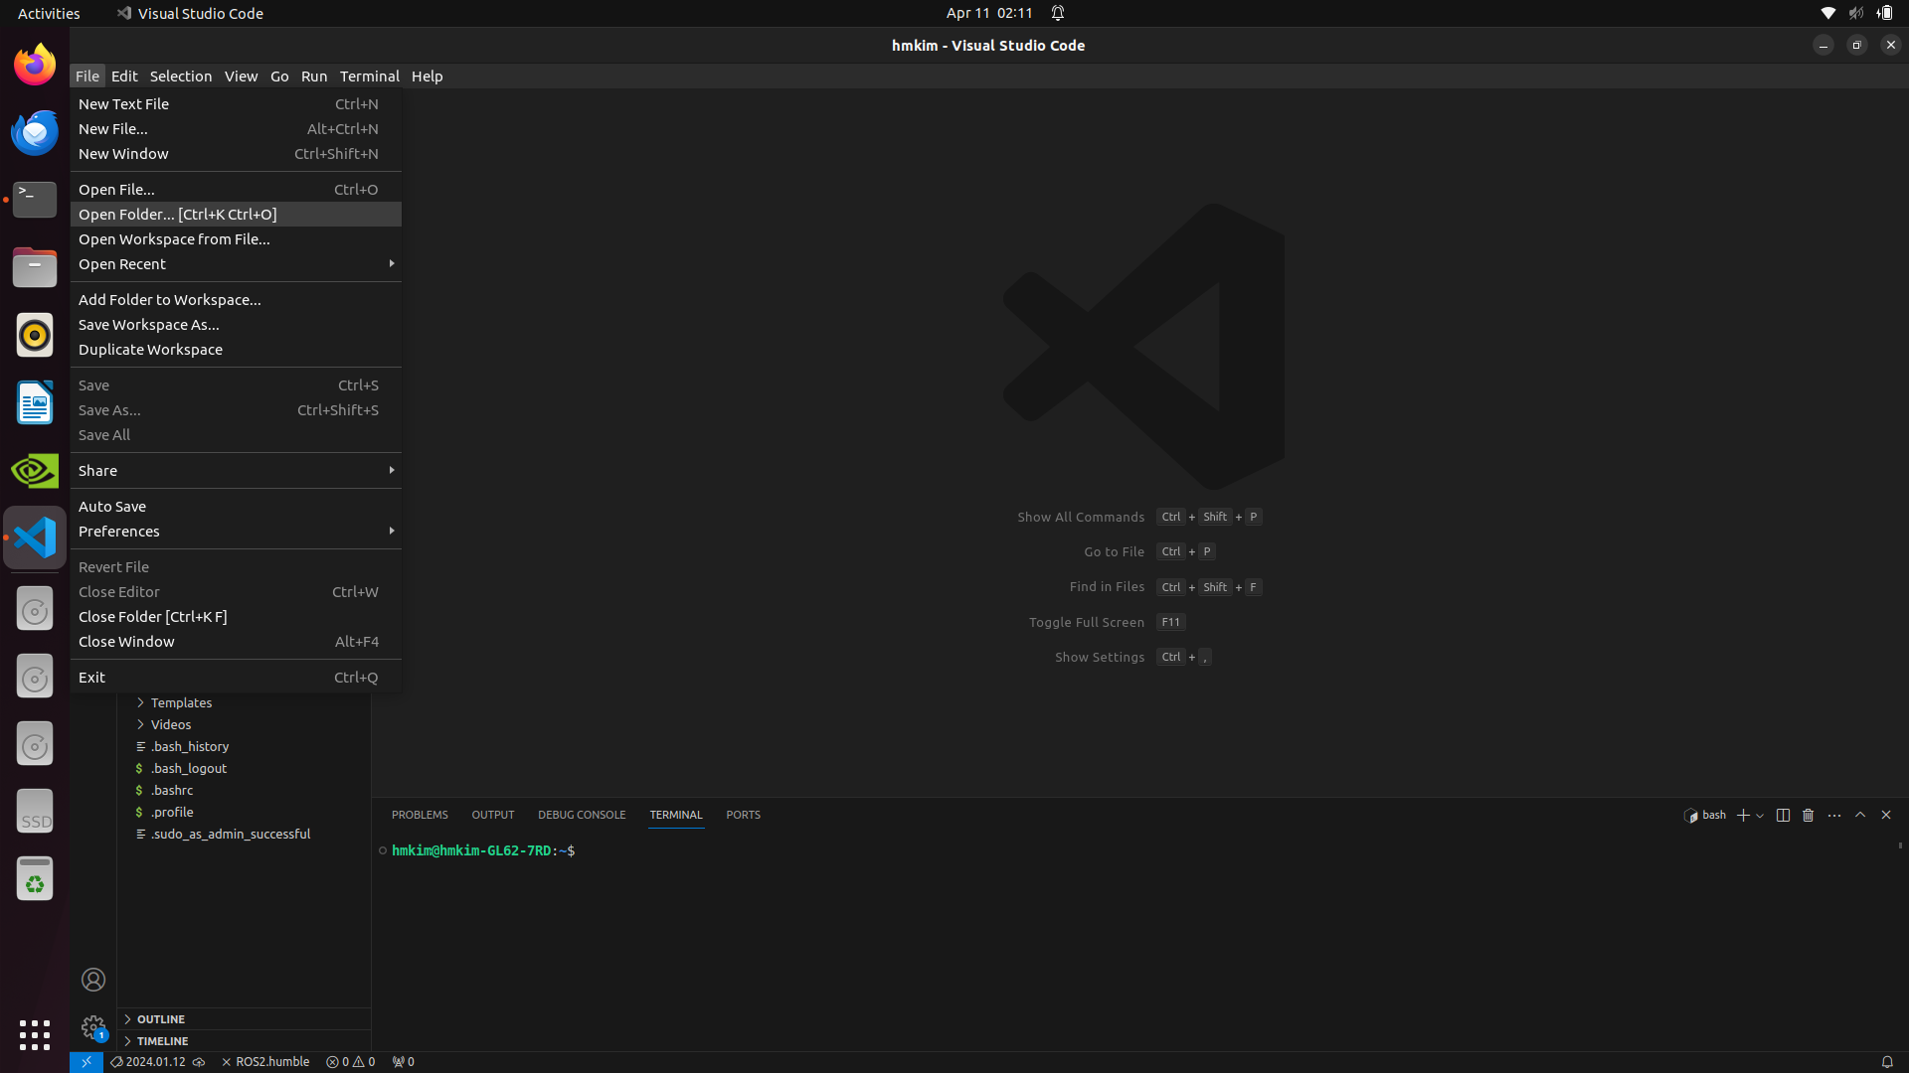The height and width of the screenshot is (1073, 1909).
Task: Click the clock Apr 11 02:11
Action: (989, 13)
